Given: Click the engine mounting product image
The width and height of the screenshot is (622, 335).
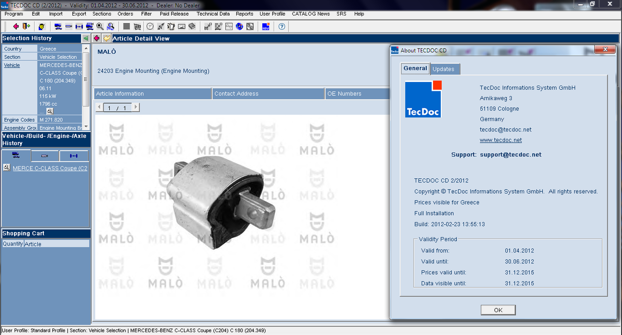Looking at the screenshot, I should click(x=221, y=203).
